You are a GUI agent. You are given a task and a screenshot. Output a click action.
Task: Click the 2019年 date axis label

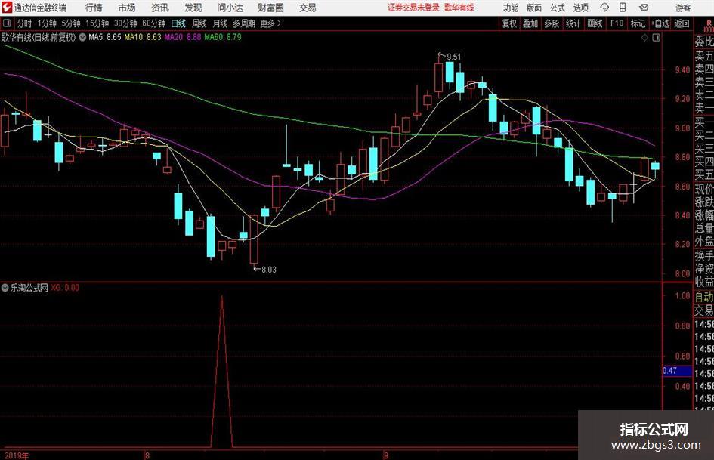pos(17,455)
